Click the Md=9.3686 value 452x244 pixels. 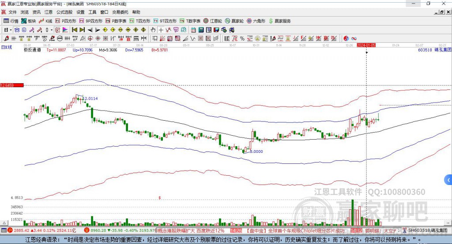(108, 50)
